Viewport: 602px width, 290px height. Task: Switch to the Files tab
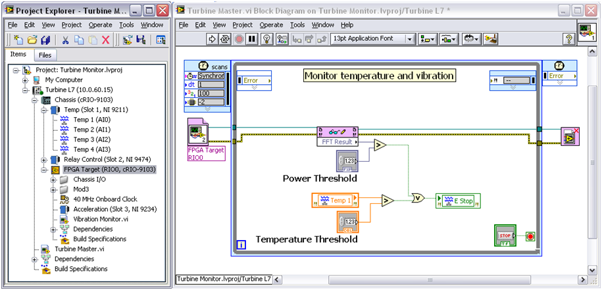[x=45, y=55]
